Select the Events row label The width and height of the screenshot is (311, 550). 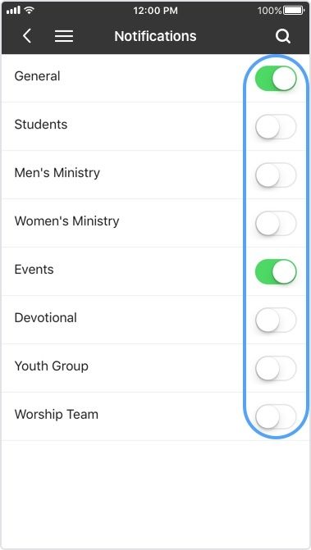[x=34, y=270]
